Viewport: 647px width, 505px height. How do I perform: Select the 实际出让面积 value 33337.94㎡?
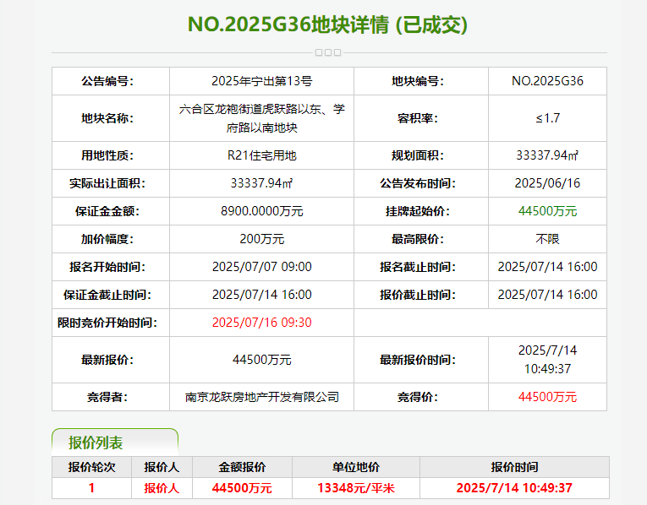[261, 183]
